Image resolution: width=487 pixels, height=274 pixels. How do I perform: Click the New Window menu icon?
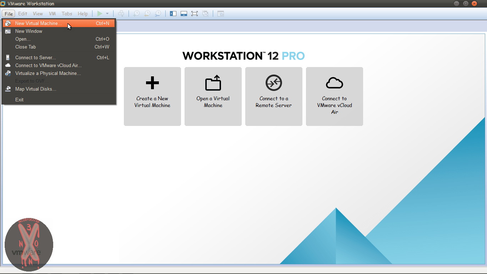[x=8, y=31]
